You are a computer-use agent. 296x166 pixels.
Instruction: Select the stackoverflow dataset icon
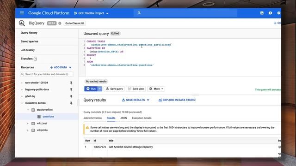click(33, 110)
